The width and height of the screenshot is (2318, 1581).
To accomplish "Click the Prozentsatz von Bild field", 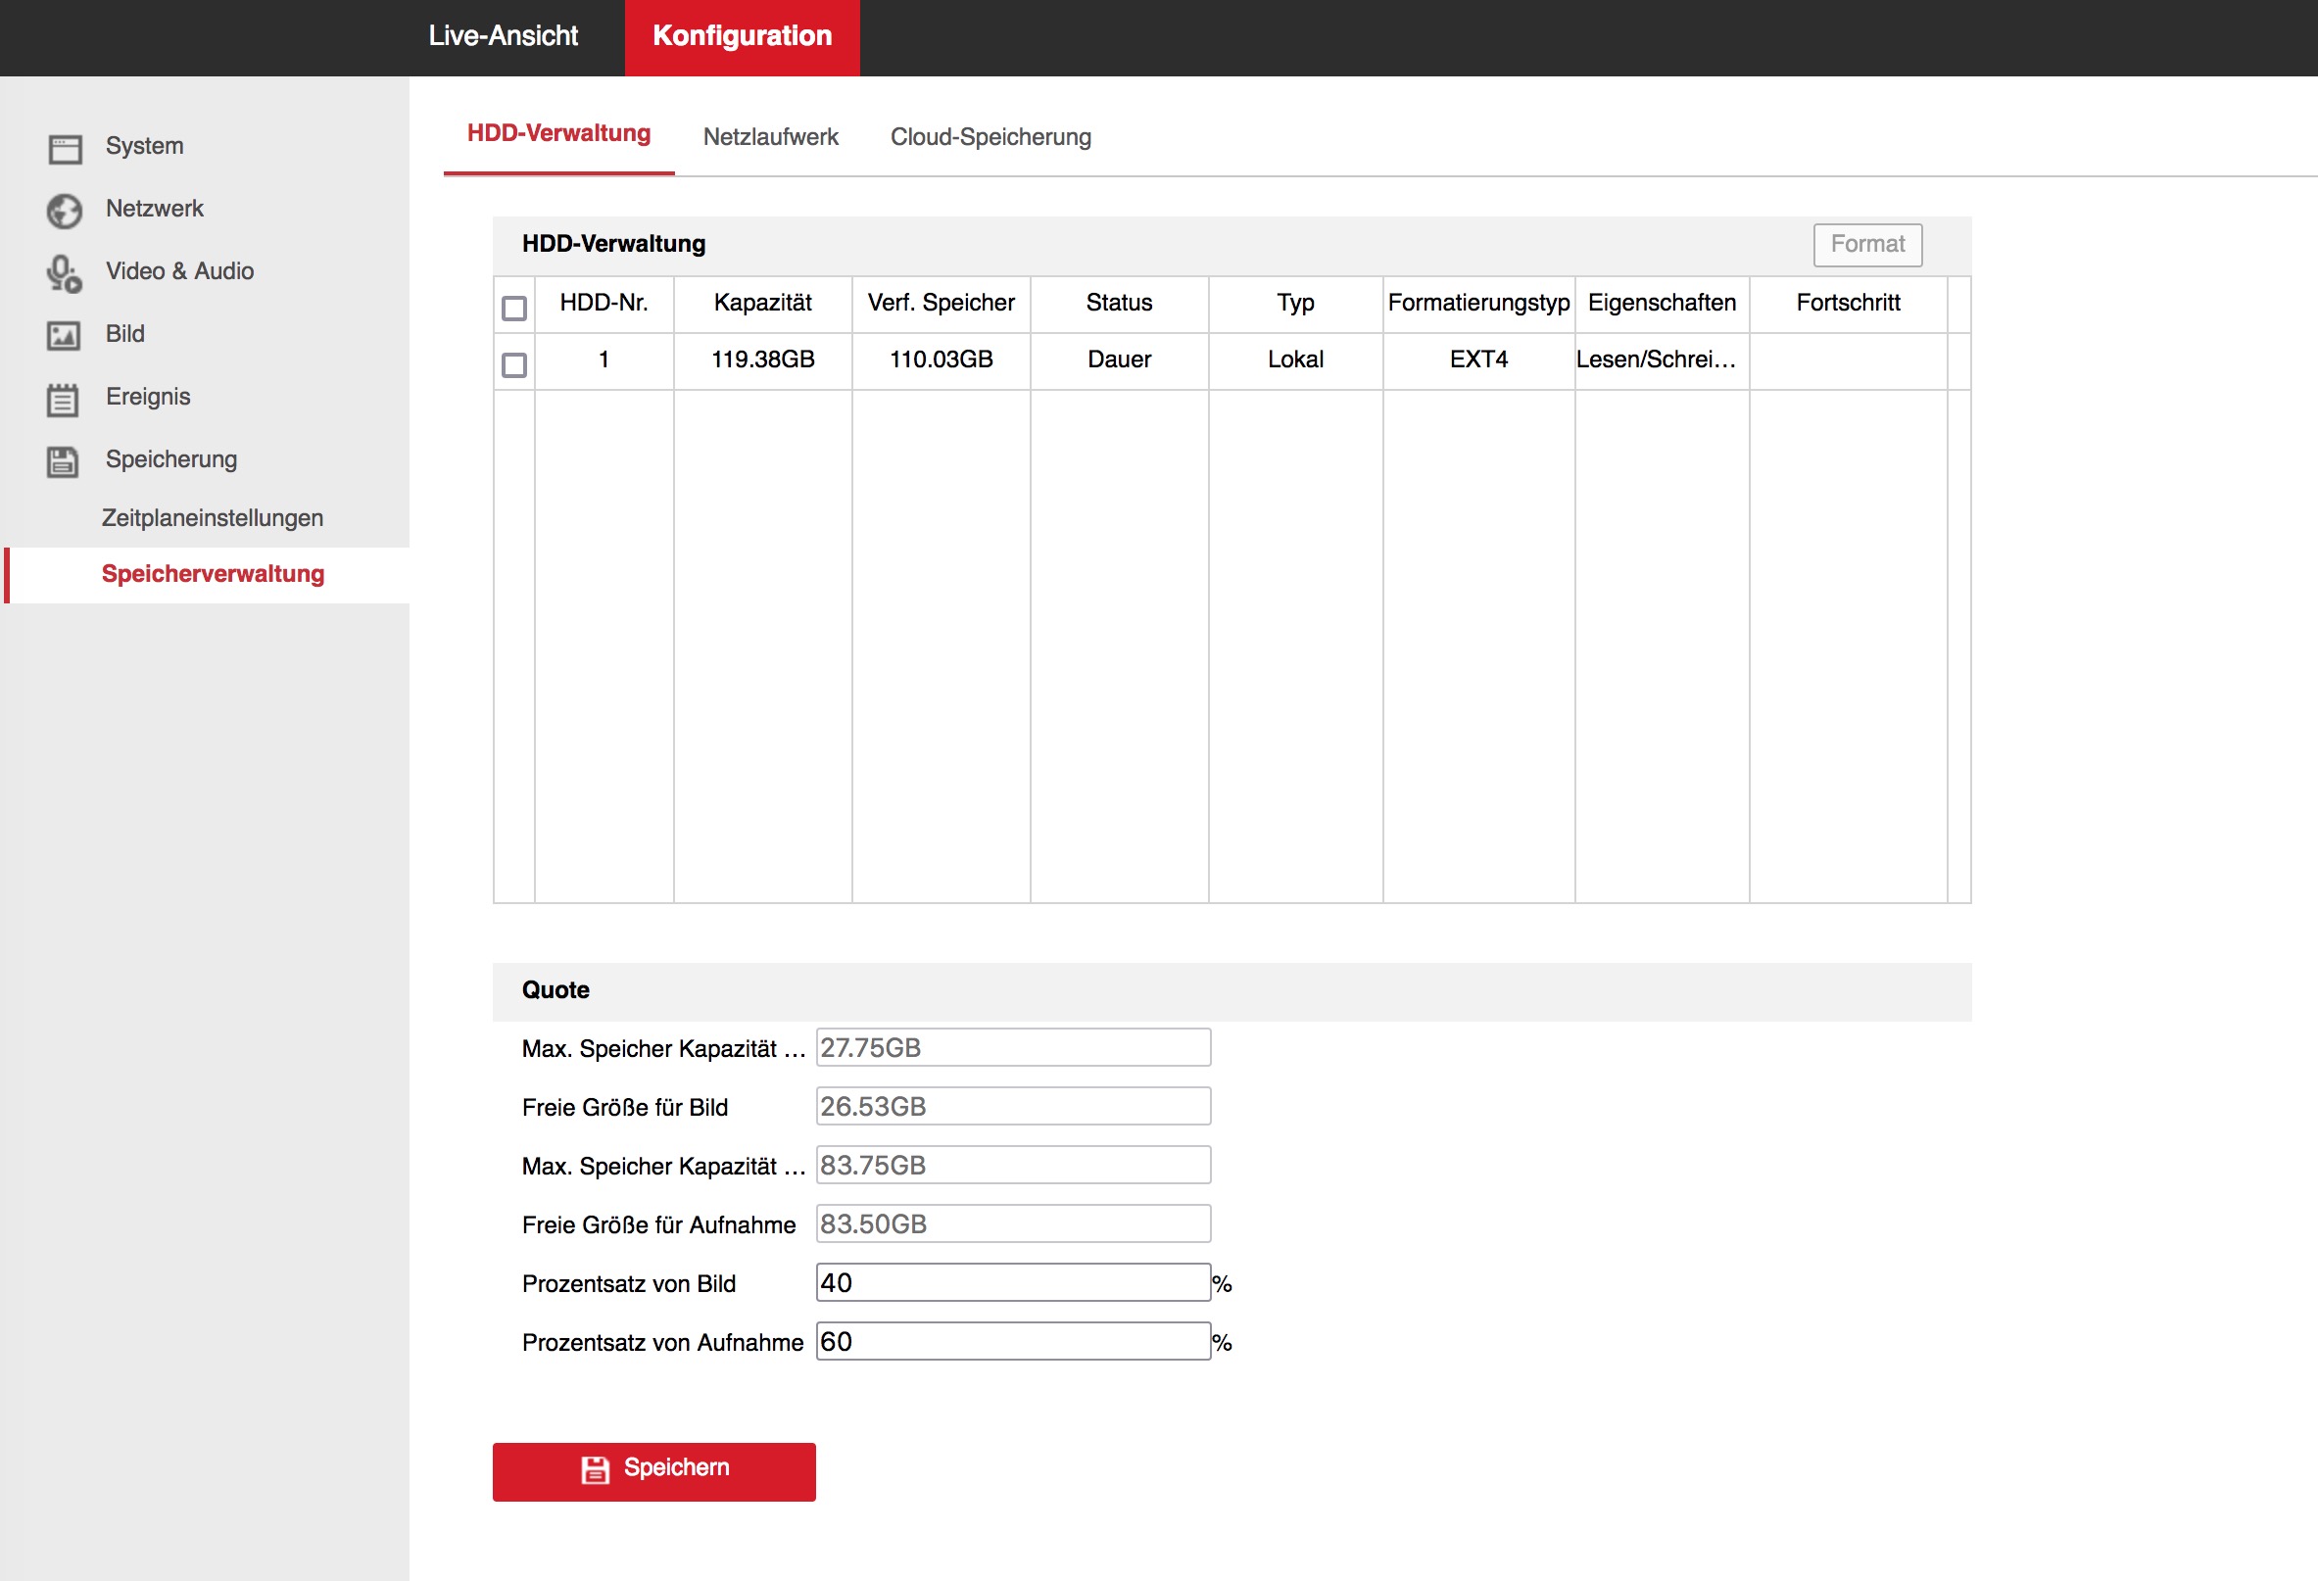I will tap(1011, 1283).
